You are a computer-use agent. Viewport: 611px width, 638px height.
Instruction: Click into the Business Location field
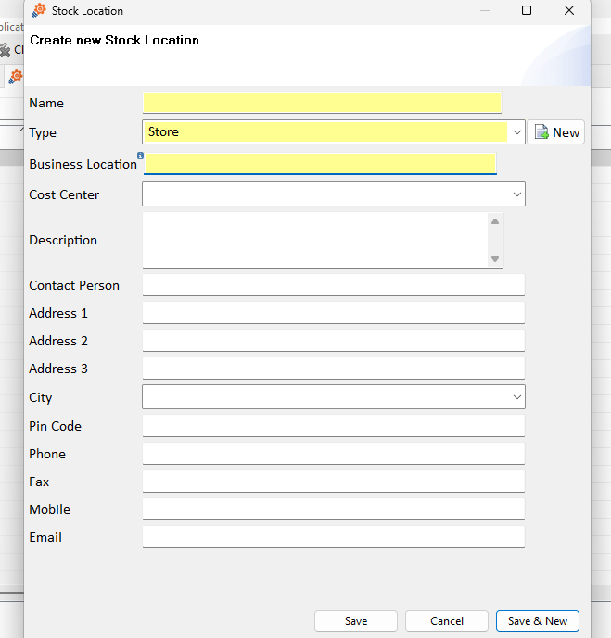click(x=320, y=164)
